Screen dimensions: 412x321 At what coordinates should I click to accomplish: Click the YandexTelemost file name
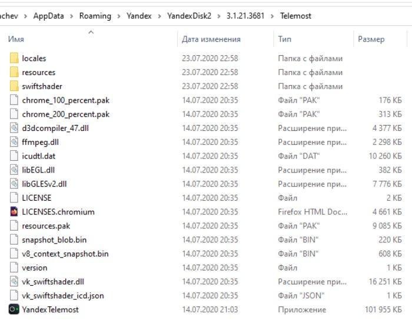pos(50,309)
